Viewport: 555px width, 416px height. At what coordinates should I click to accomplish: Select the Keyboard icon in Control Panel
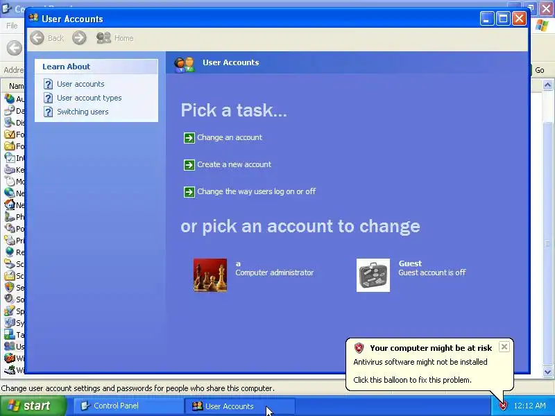point(10,169)
